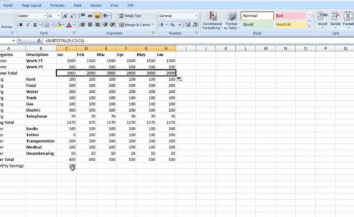Open the General number format dropdown
The width and height of the screenshot is (354, 217).
(x=196, y=16)
